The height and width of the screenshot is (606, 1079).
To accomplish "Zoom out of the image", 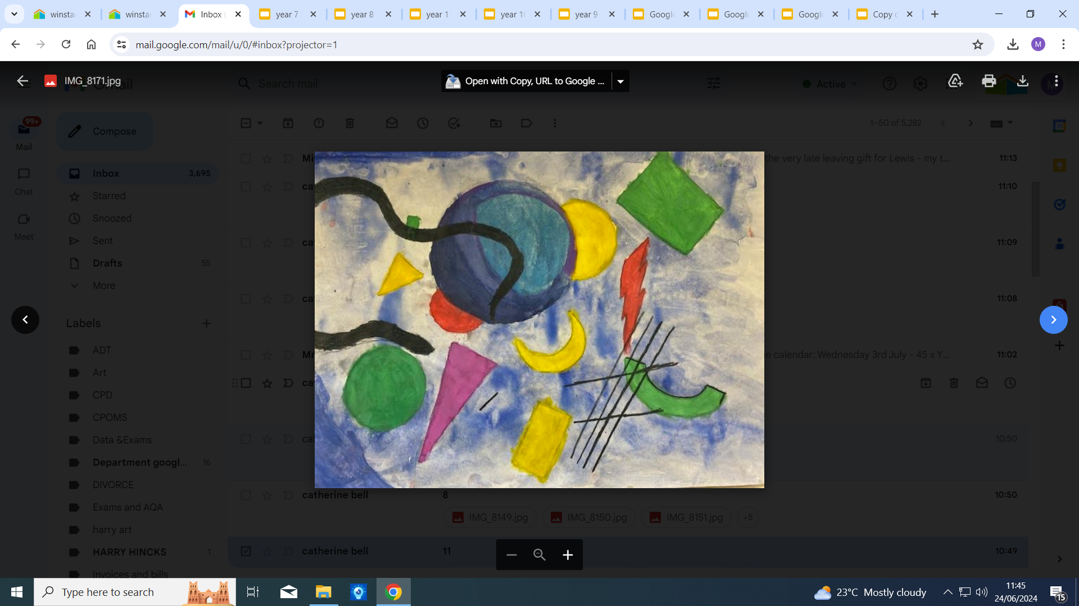I will click(x=511, y=555).
